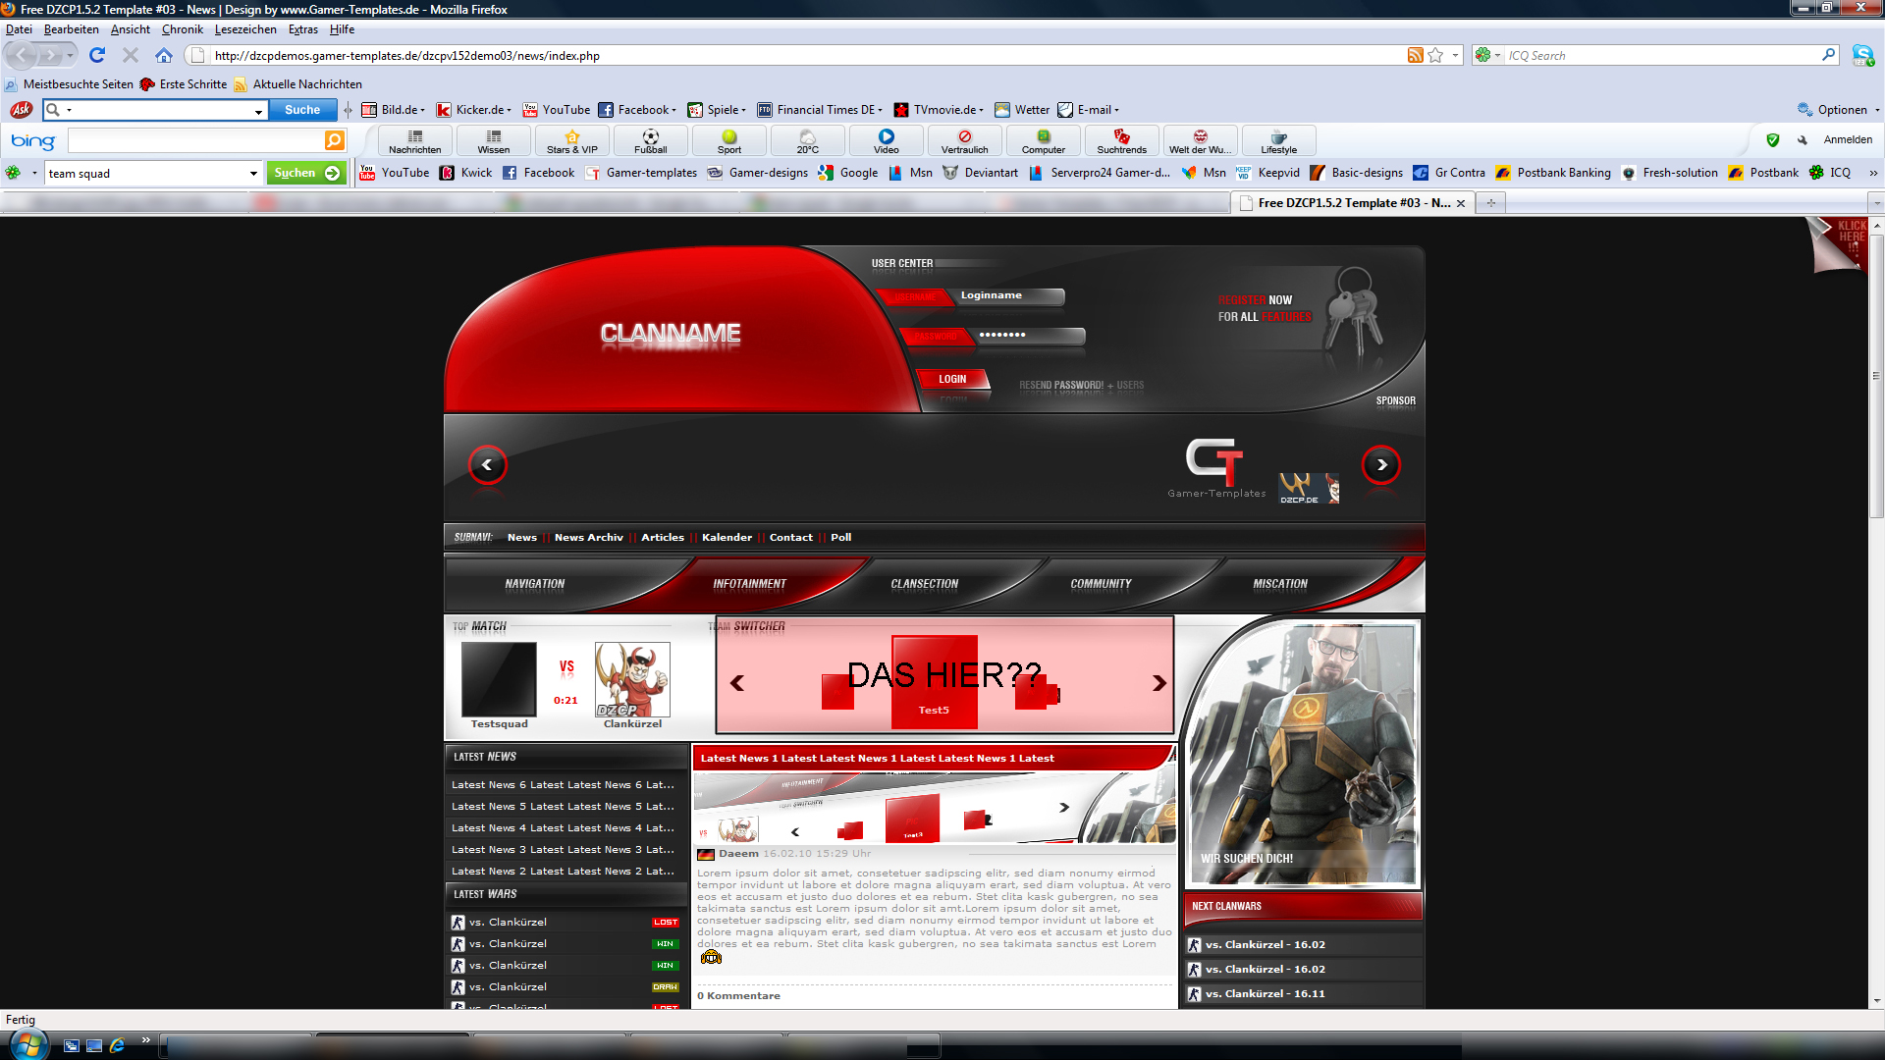The height and width of the screenshot is (1060, 1885).
Task: Click the Sport tennis ball icon
Action: click(729, 137)
